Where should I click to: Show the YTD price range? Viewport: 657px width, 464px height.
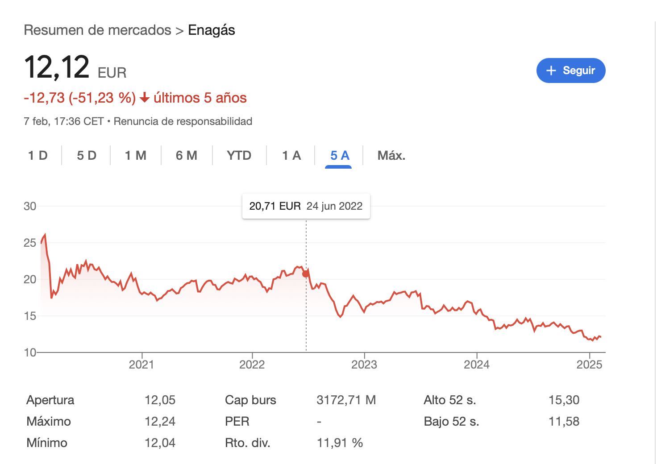point(239,155)
